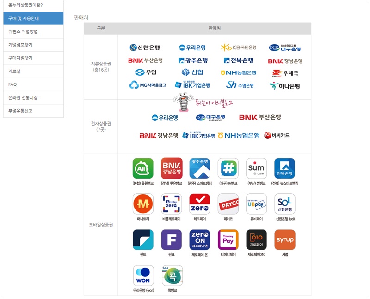This screenshot has width=370, height=299.
Task: Click the 광주은행 logo in paper voucher section
Action: tap(193, 60)
